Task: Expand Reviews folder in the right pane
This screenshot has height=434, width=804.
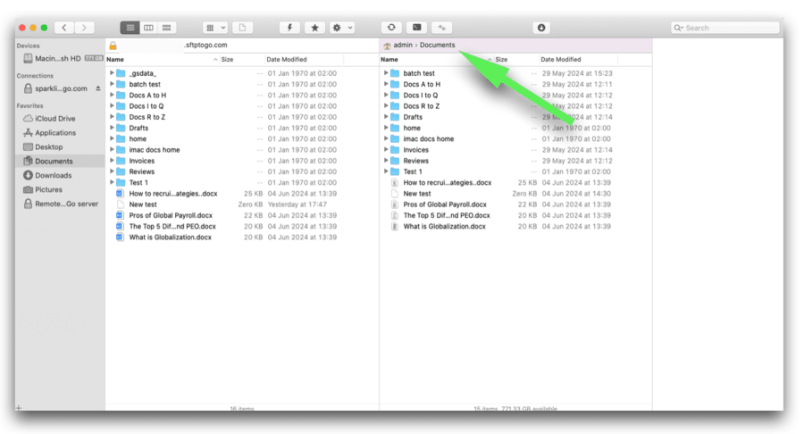Action: coord(386,161)
